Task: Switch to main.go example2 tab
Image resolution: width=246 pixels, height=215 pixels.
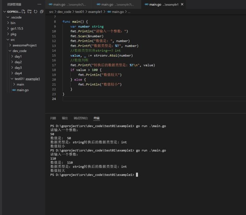Action: (x=69, y=4)
